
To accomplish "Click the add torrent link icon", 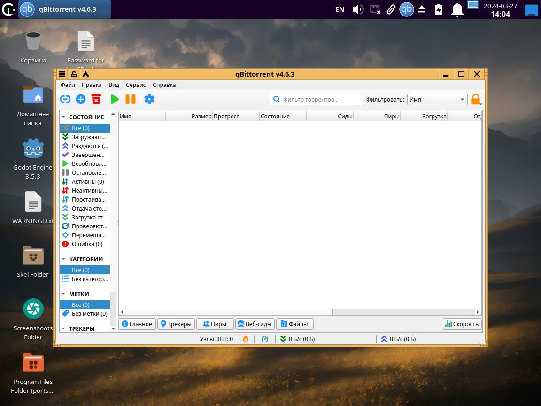I will [x=65, y=99].
